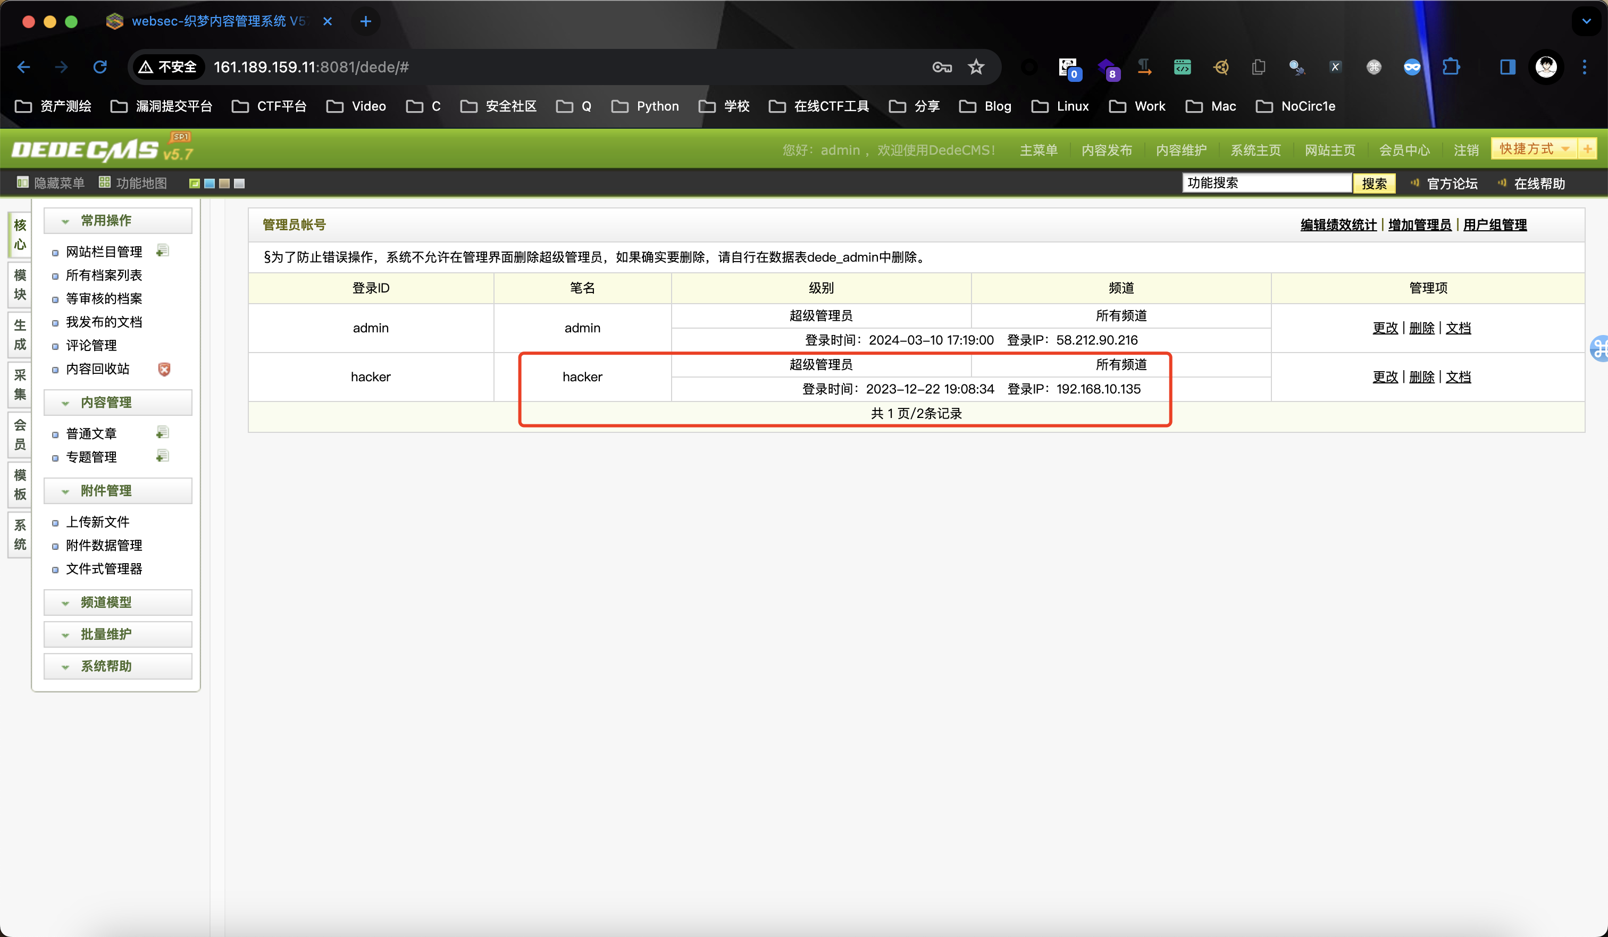Click 更改 in the admin row

[1385, 328]
